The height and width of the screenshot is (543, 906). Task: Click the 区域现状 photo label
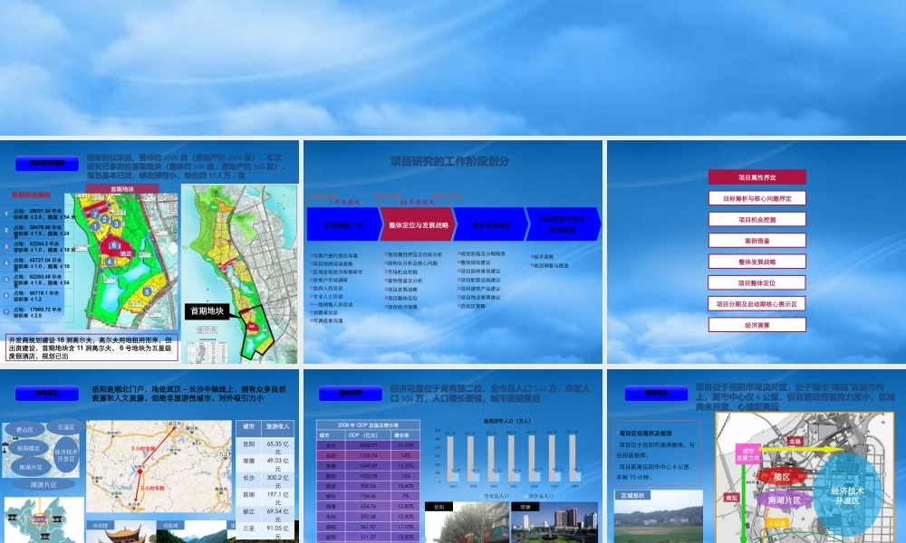coord(632,495)
